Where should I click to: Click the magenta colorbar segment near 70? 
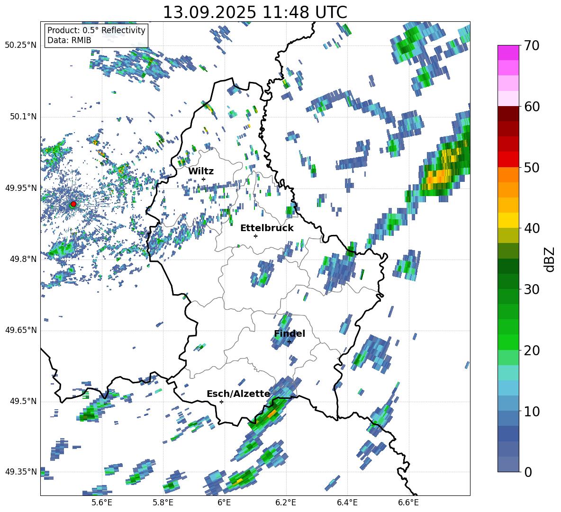[508, 53]
